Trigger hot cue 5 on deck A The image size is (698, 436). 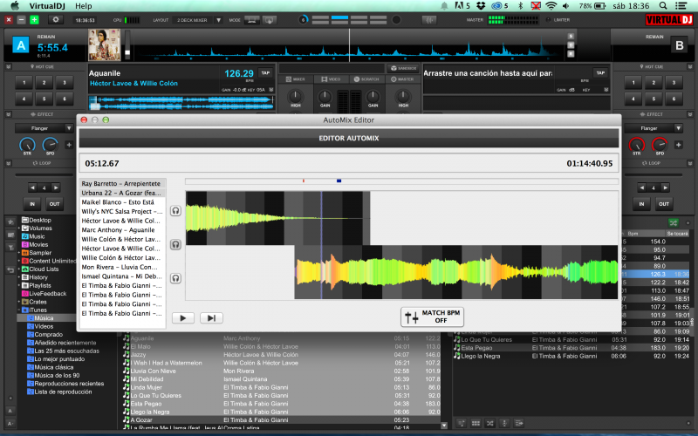click(x=44, y=99)
